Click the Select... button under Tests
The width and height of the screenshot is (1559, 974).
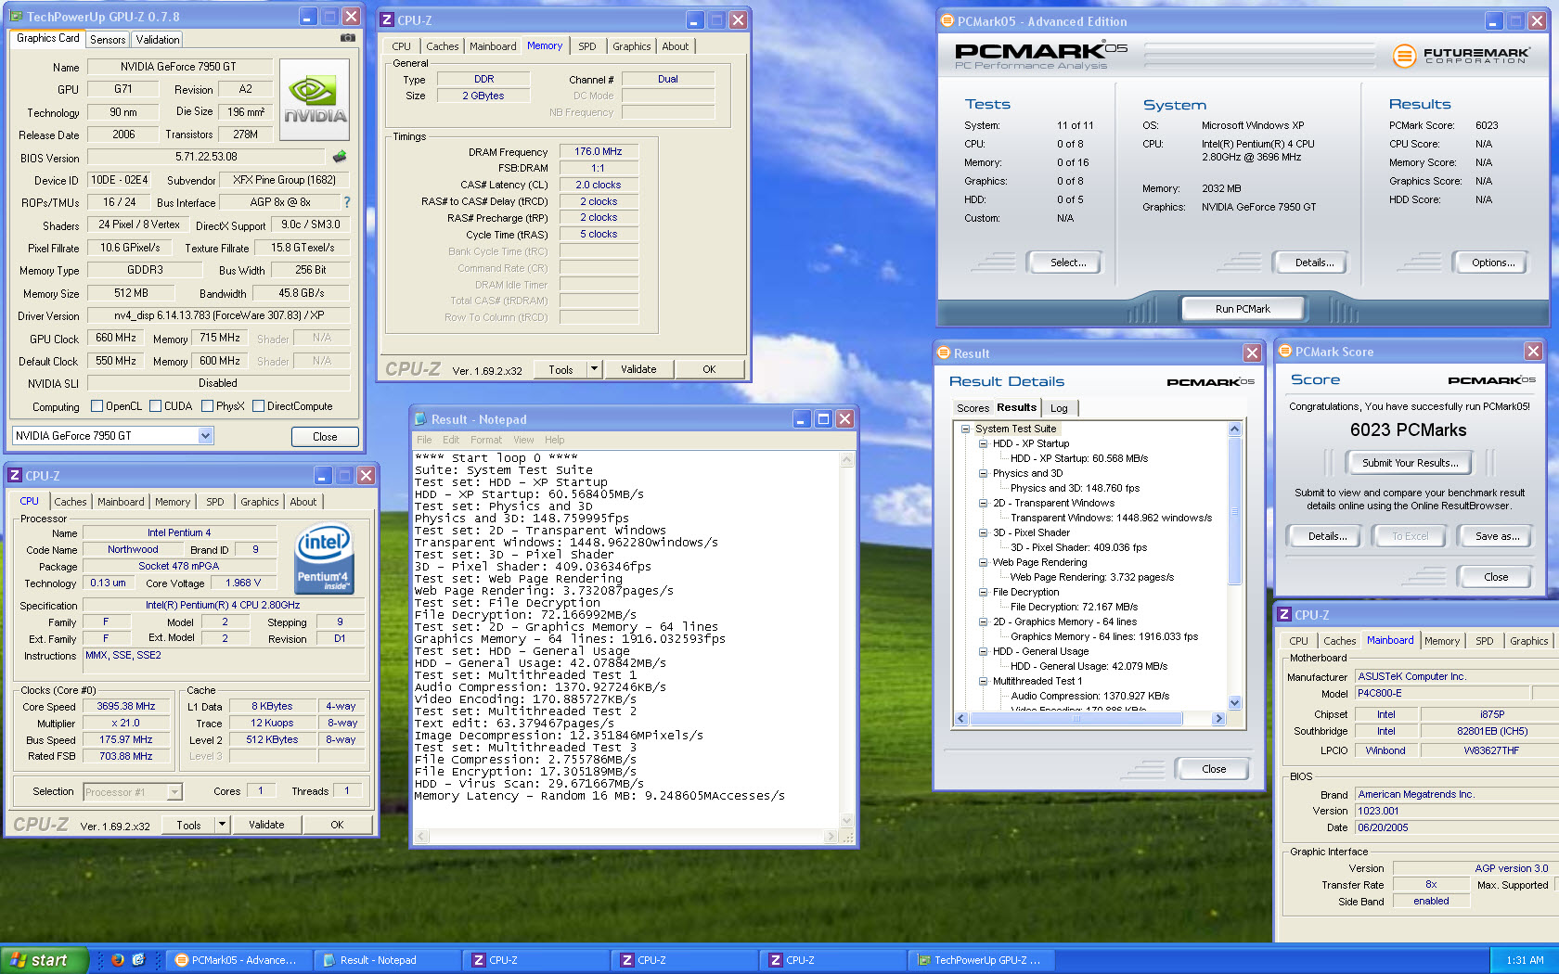click(1067, 263)
